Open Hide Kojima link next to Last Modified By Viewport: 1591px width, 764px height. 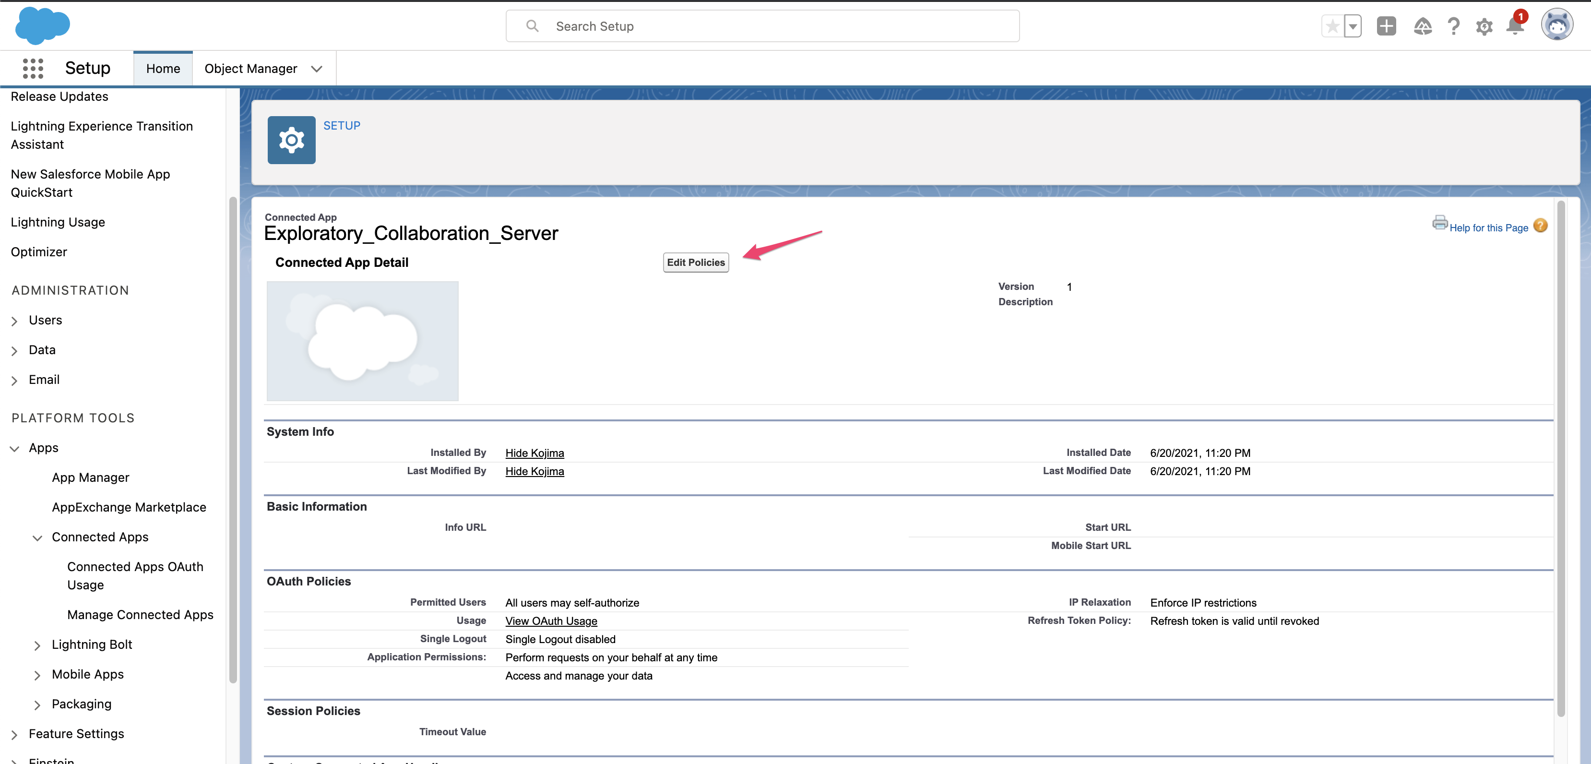[x=534, y=471]
